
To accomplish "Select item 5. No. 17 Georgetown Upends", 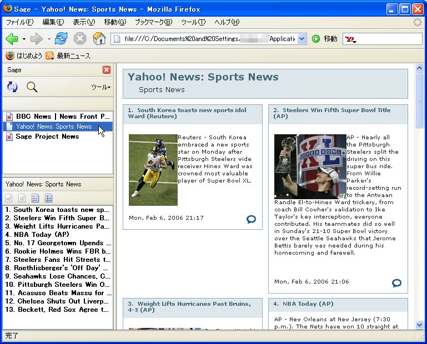I will pos(58,243).
